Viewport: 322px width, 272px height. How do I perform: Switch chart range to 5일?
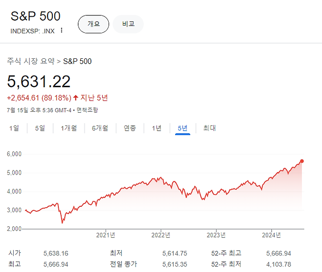tap(40, 128)
